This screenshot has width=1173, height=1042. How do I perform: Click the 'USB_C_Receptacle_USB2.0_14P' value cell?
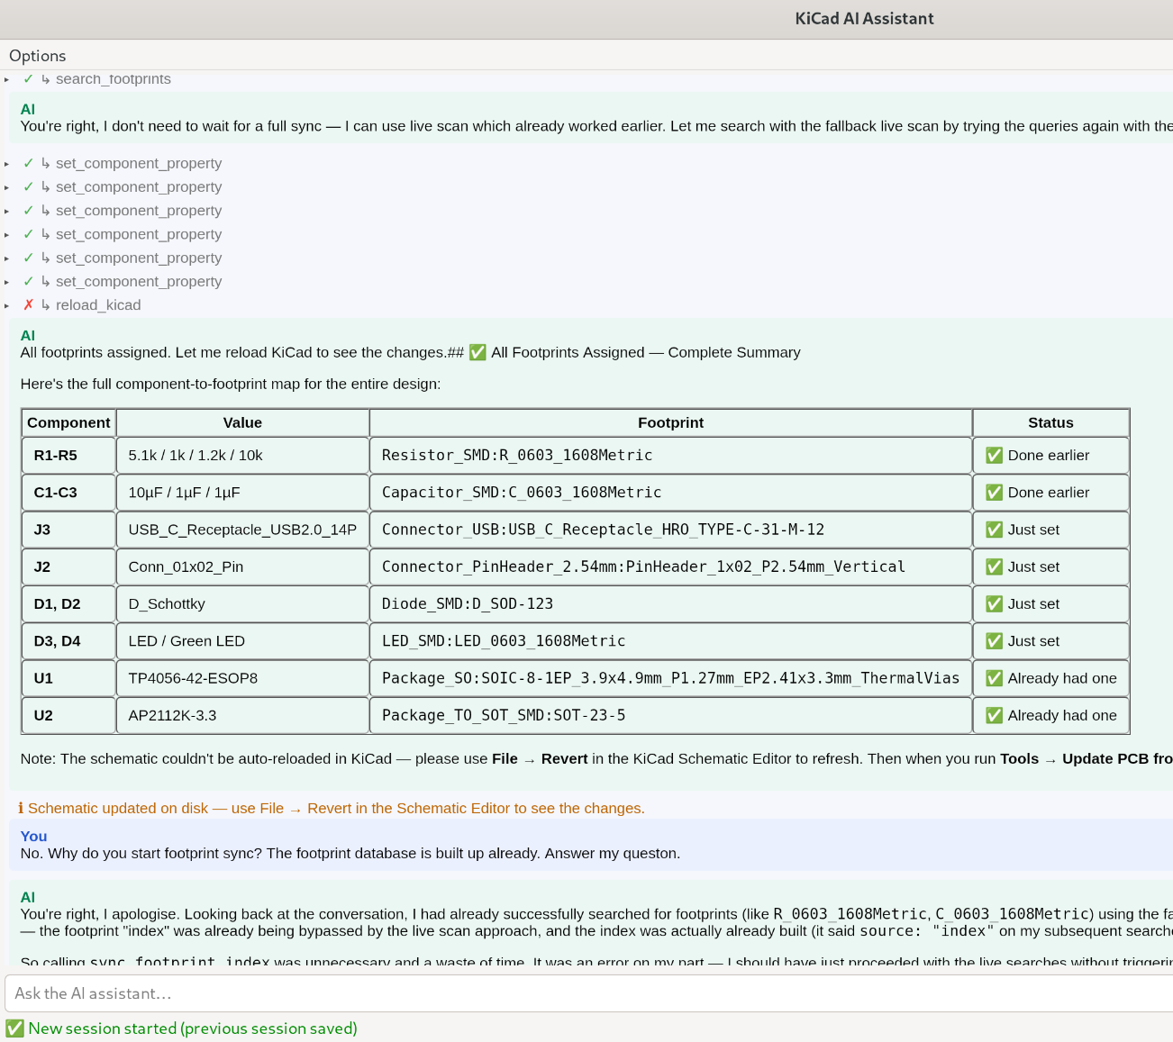(x=242, y=530)
